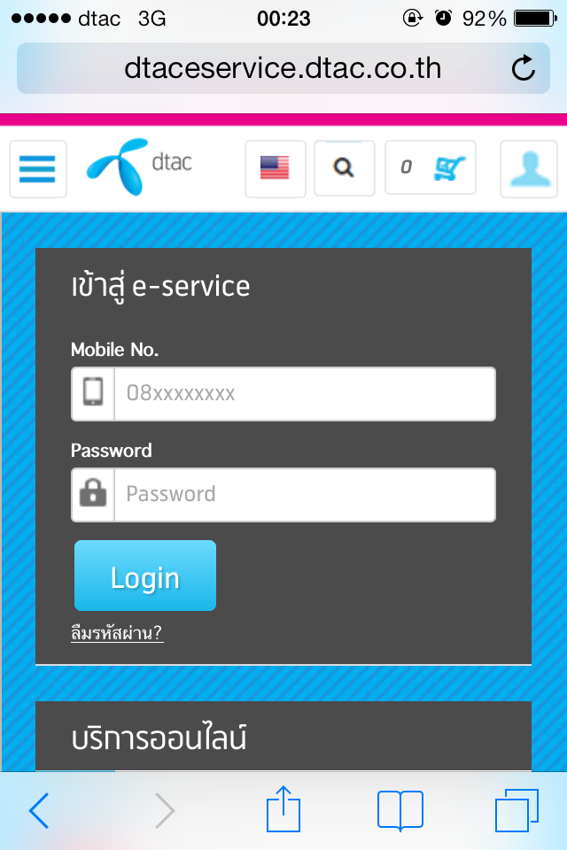Reload the page in Safari

[x=524, y=68]
